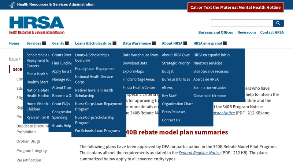Click into the site search field
Viewport: 293px width, 164px height.
pyautogui.click(x=242, y=23)
